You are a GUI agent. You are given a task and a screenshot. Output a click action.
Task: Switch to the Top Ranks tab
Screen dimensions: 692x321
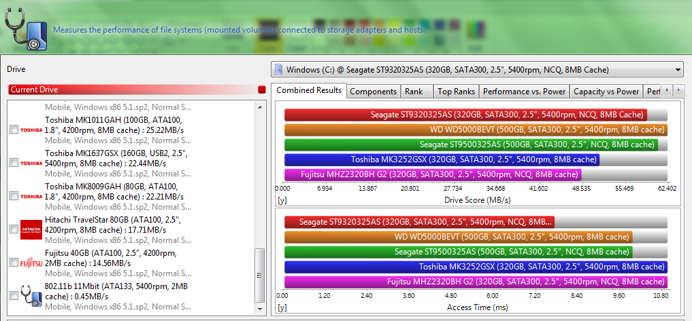click(x=457, y=92)
